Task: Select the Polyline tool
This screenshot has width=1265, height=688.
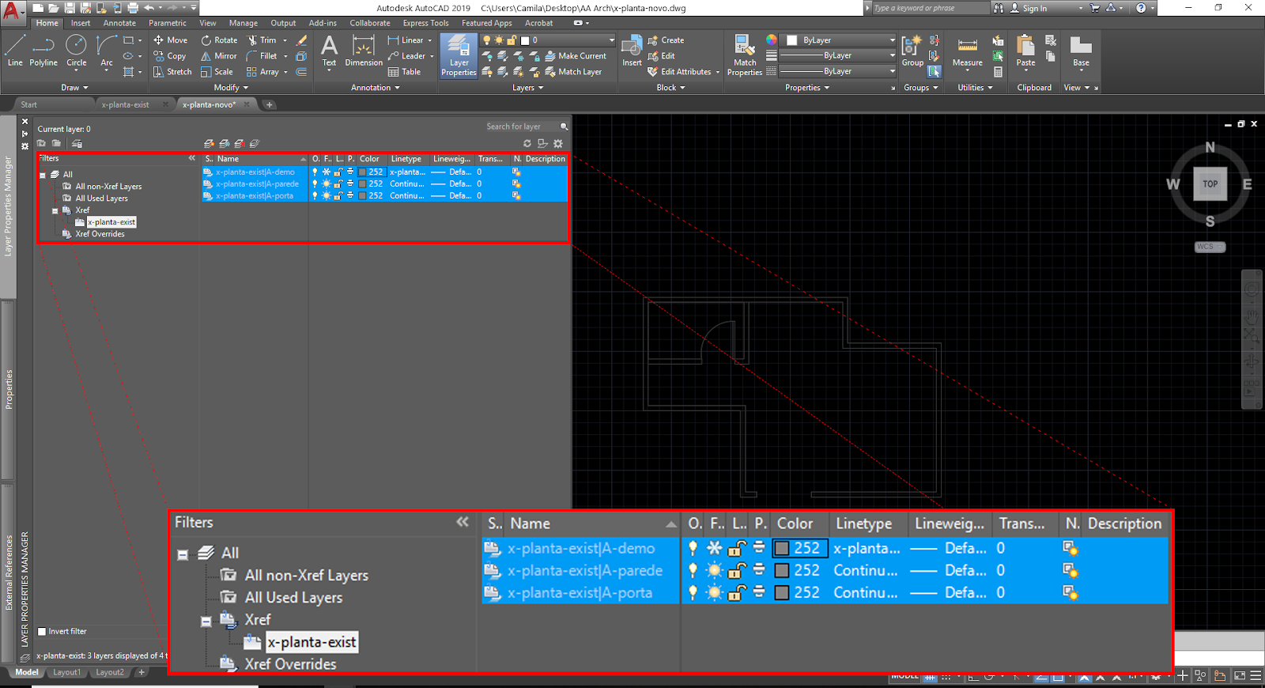Action: pyautogui.click(x=43, y=50)
